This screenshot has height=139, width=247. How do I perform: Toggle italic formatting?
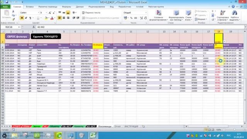26,18
